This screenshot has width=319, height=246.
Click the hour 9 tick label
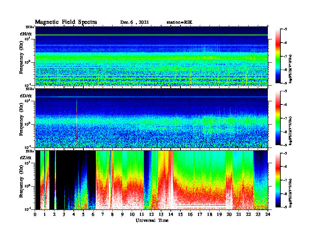coord(122,214)
